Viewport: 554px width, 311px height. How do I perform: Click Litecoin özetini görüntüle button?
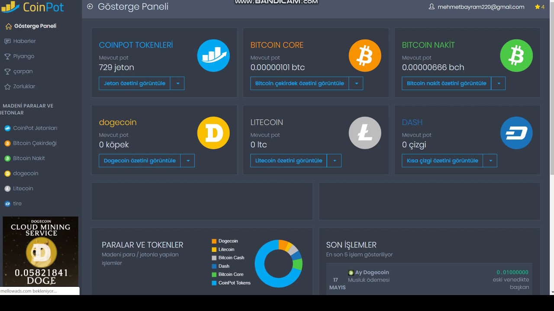tap(289, 161)
